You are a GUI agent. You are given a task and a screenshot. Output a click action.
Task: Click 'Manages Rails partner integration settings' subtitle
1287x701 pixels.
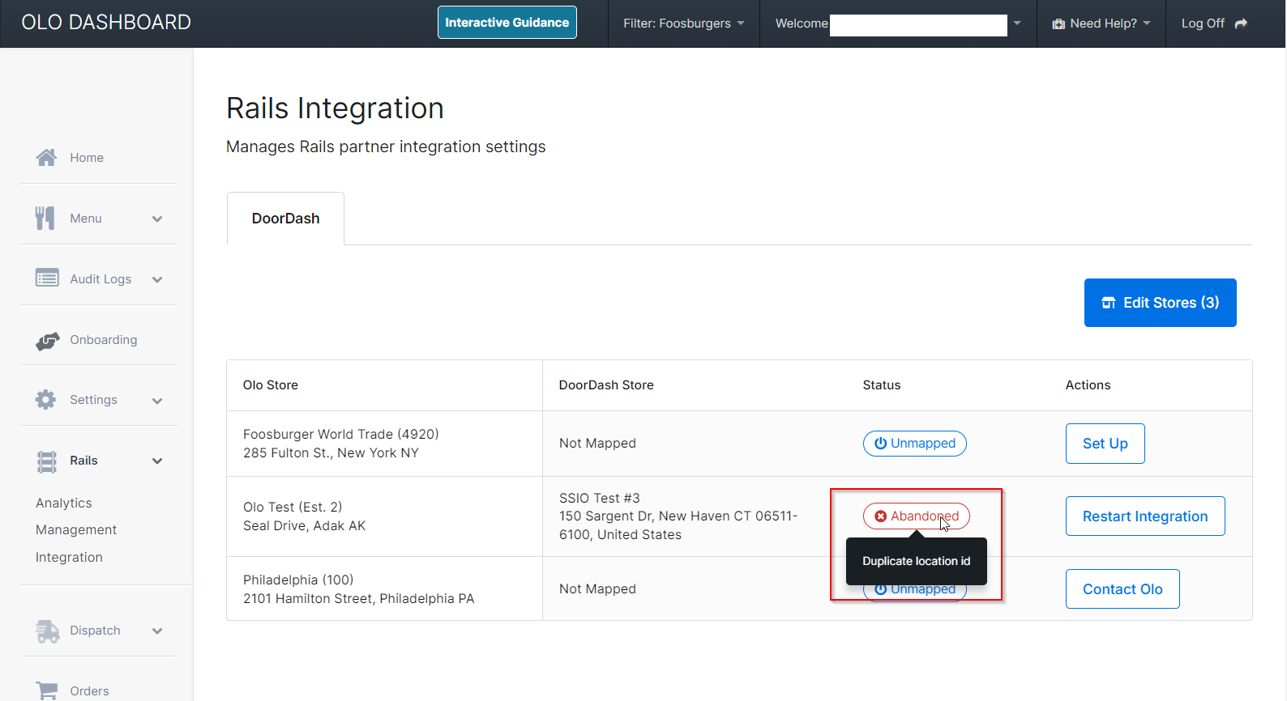tap(386, 147)
